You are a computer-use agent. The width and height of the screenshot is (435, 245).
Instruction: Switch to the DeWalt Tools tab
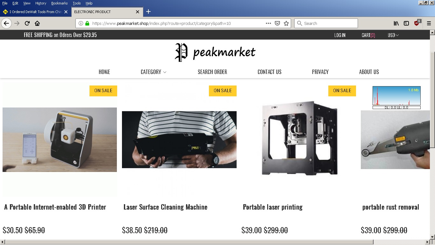(35, 12)
